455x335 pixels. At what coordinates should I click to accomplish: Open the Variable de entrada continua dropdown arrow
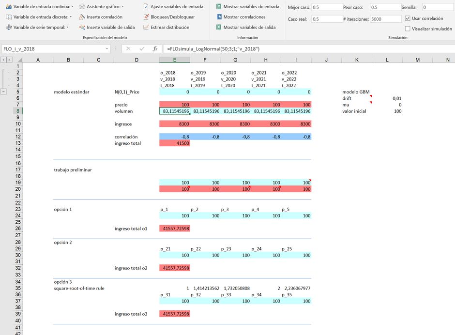click(72, 6)
